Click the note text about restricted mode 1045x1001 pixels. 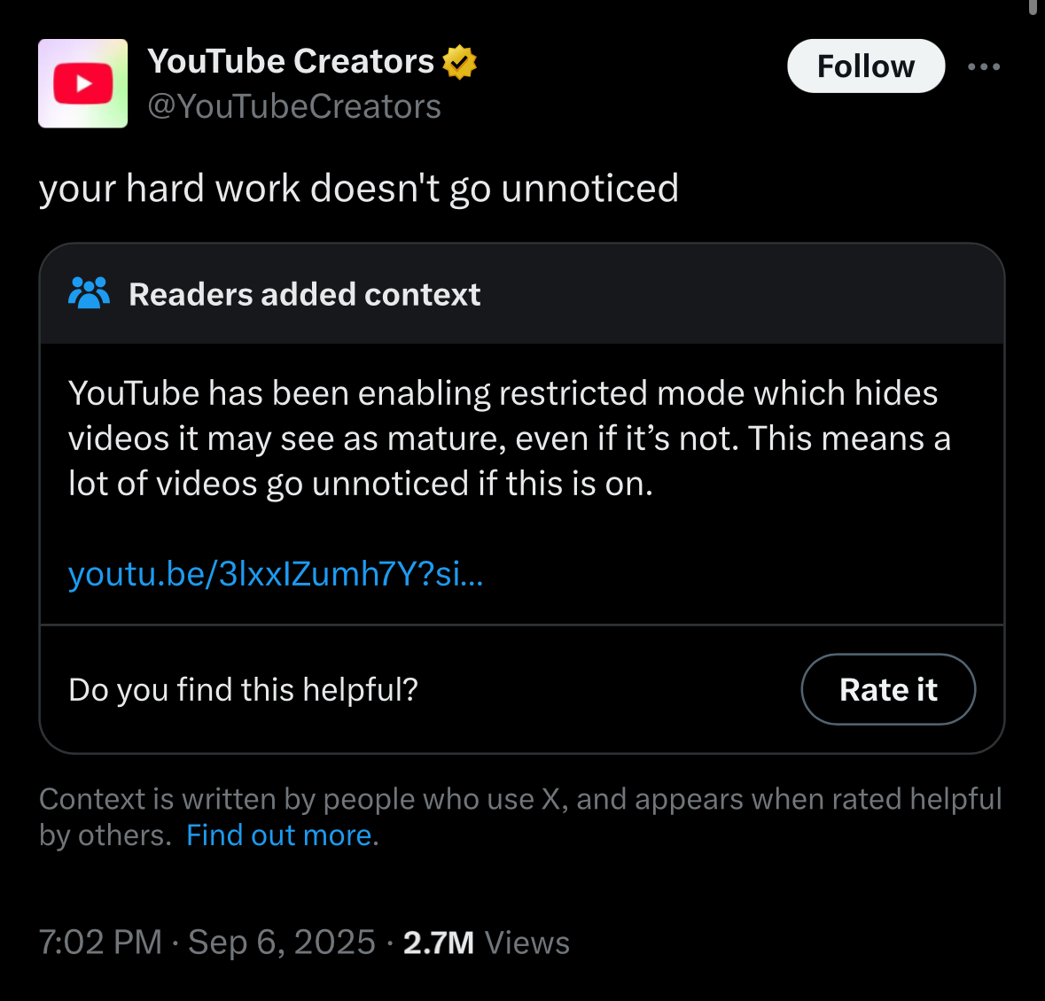pos(509,438)
